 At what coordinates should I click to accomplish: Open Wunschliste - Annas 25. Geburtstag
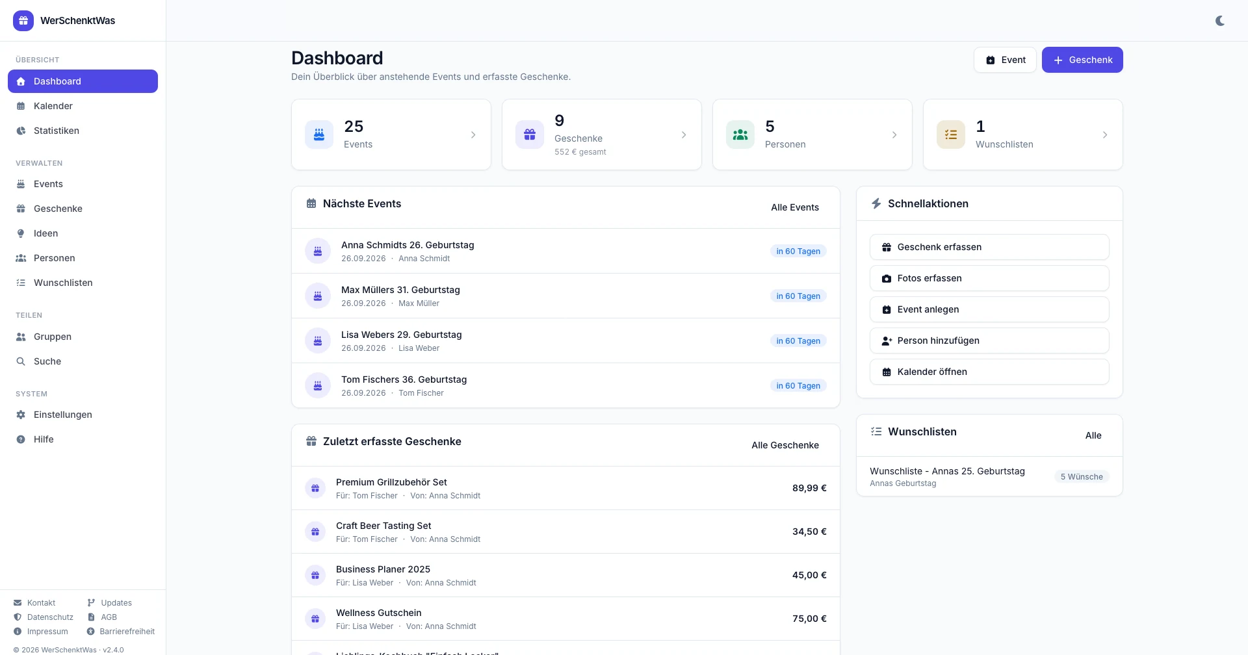pyautogui.click(x=989, y=476)
